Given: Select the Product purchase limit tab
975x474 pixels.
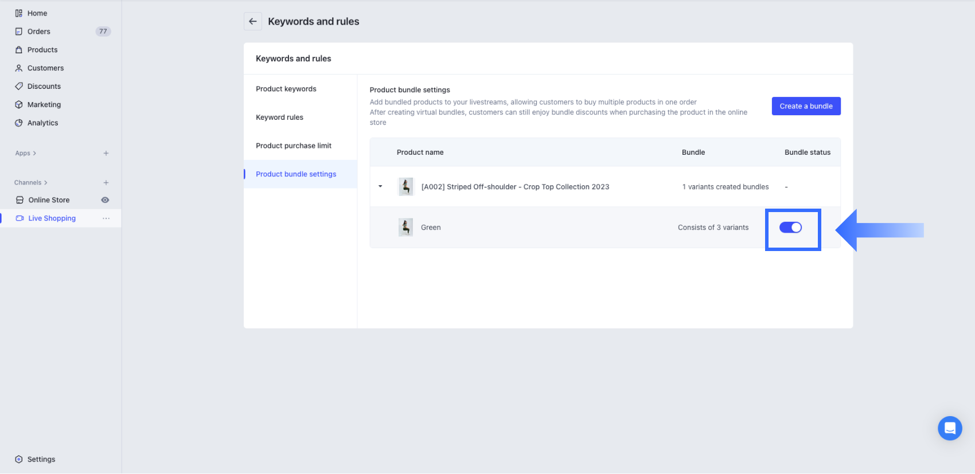Looking at the screenshot, I should pyautogui.click(x=293, y=146).
